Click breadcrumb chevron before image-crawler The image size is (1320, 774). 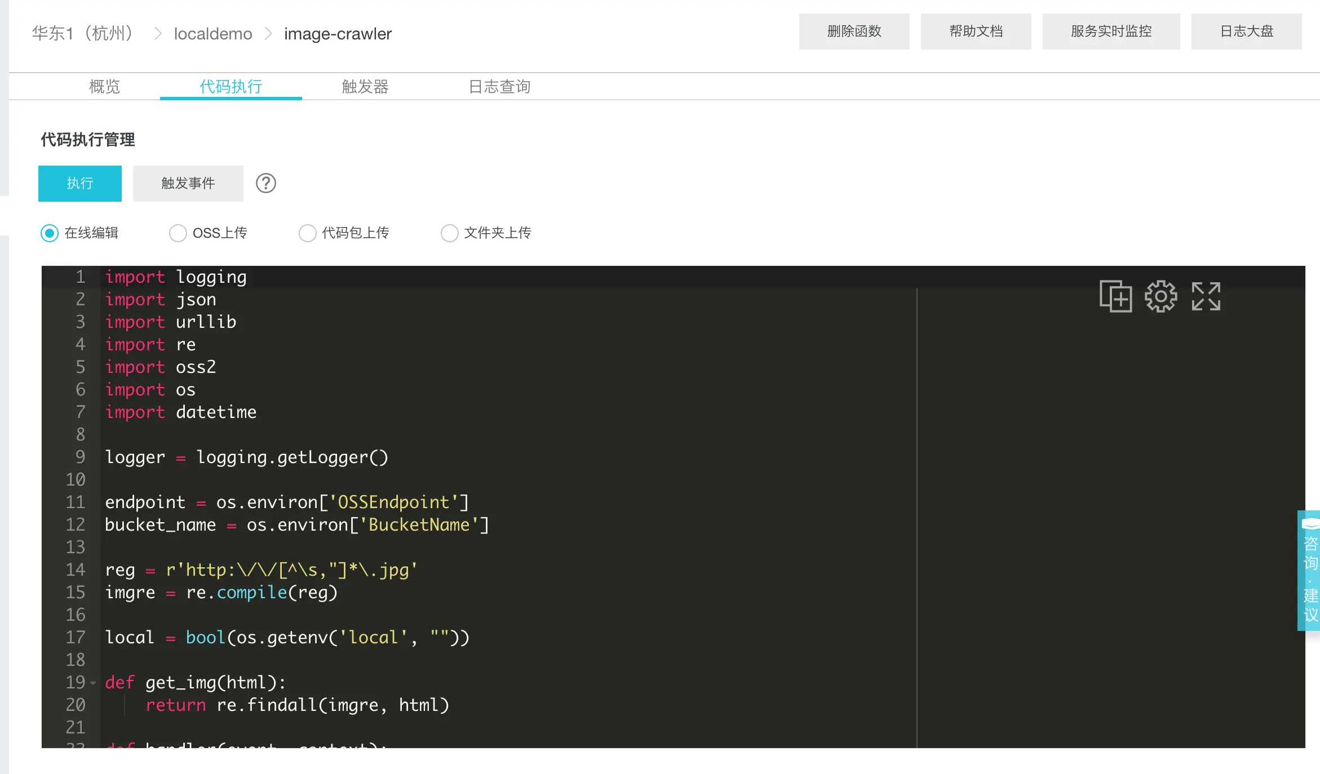click(x=268, y=34)
